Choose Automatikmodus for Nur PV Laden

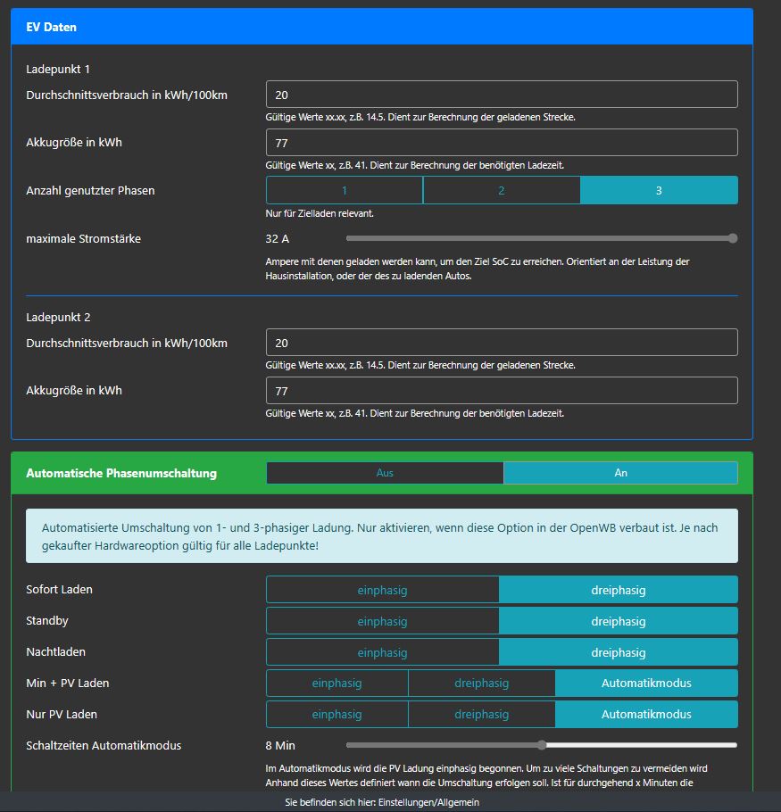pos(646,715)
